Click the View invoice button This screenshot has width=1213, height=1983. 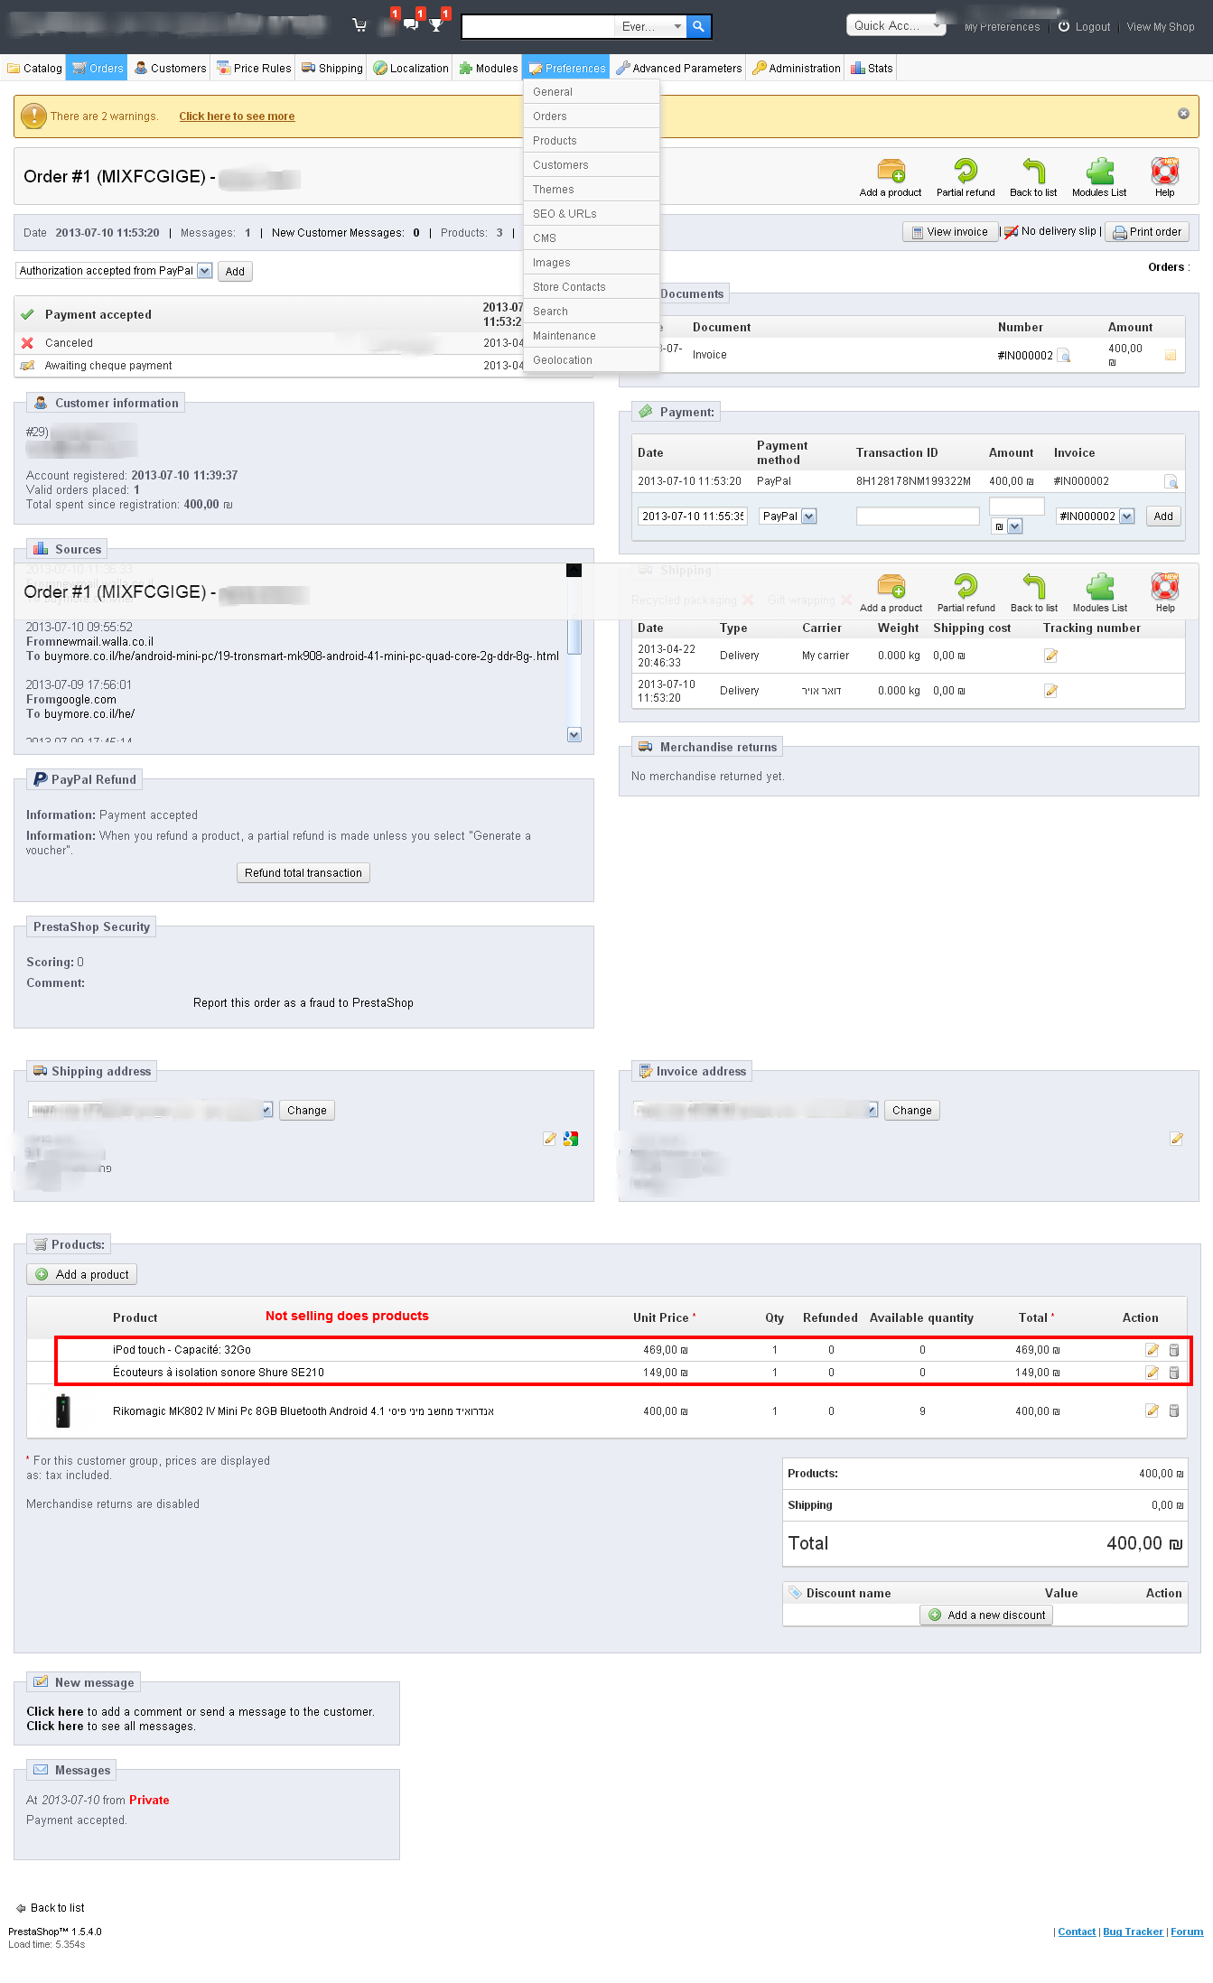click(x=950, y=232)
